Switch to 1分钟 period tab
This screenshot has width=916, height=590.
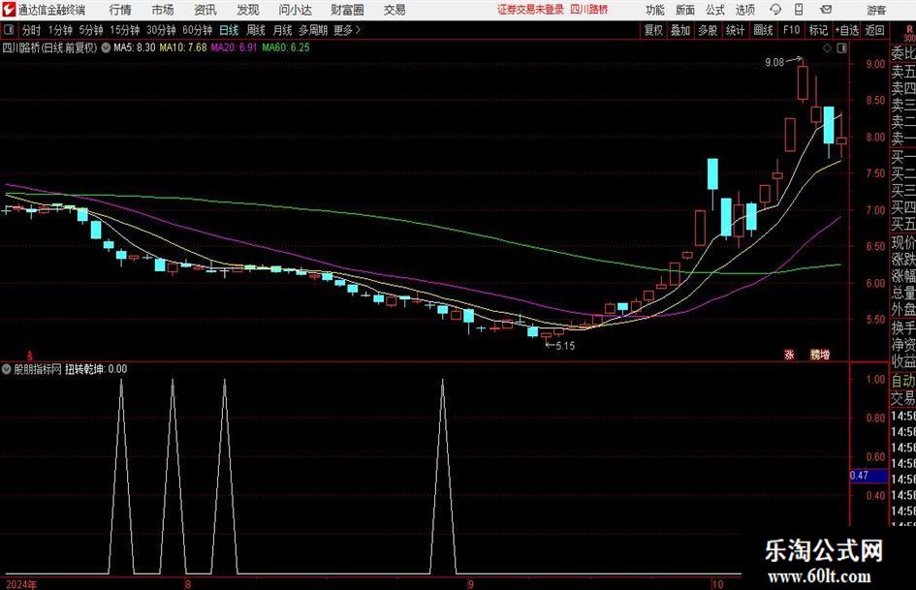pyautogui.click(x=60, y=30)
